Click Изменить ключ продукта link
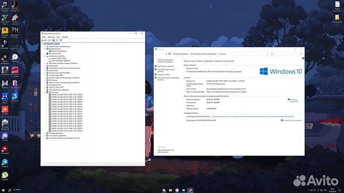 pos(292,121)
